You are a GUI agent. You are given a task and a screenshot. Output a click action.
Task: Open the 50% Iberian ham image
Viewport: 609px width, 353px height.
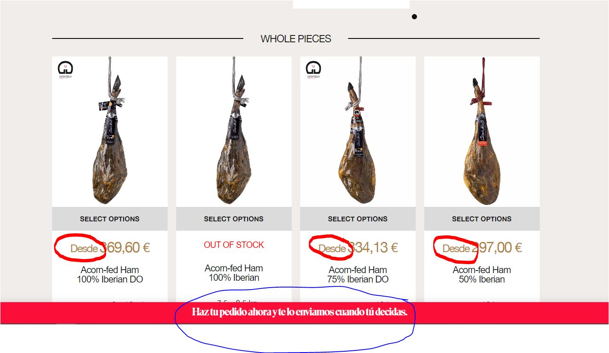coord(482,132)
